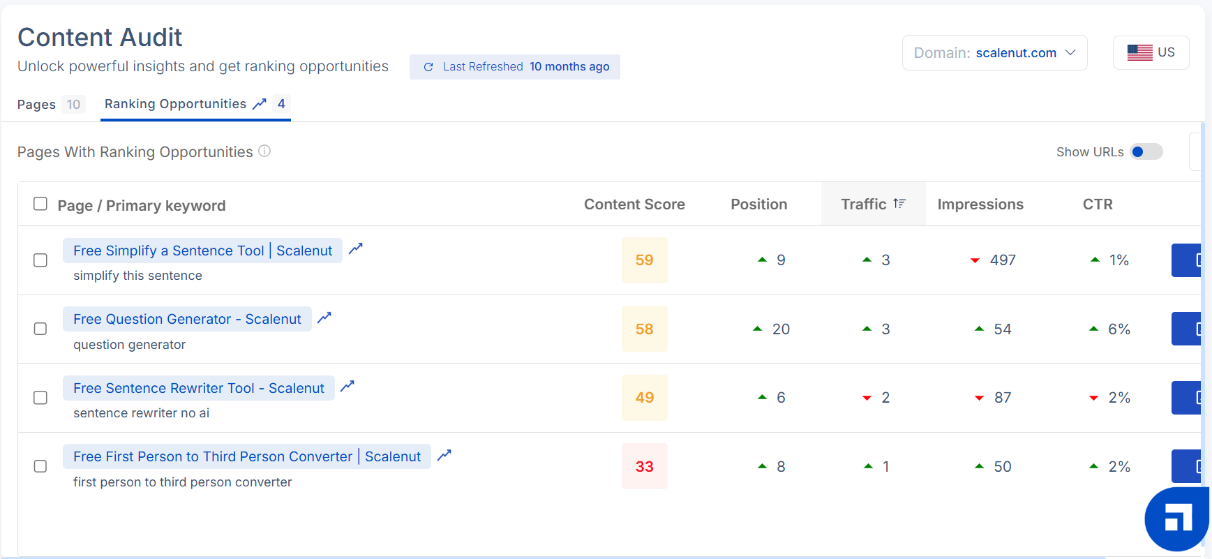The width and height of the screenshot is (1212, 559).
Task: Toggle the Show URLs switch
Action: coord(1146,151)
